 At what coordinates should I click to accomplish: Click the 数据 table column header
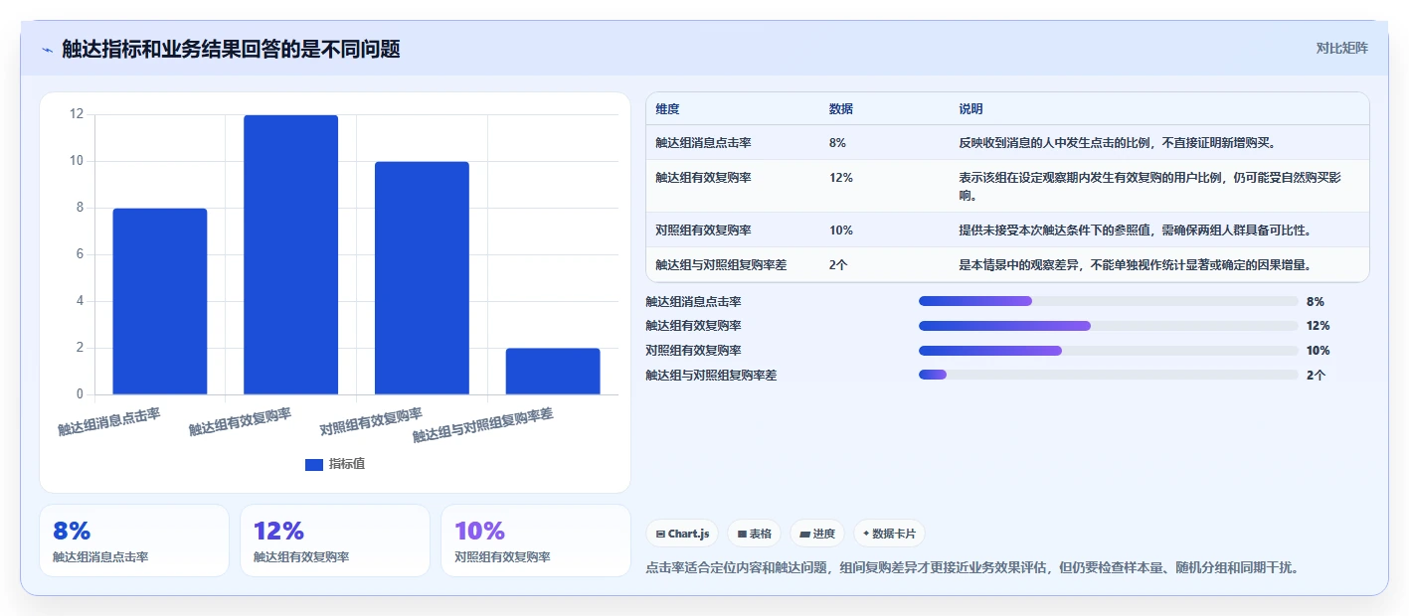pyautogui.click(x=840, y=109)
